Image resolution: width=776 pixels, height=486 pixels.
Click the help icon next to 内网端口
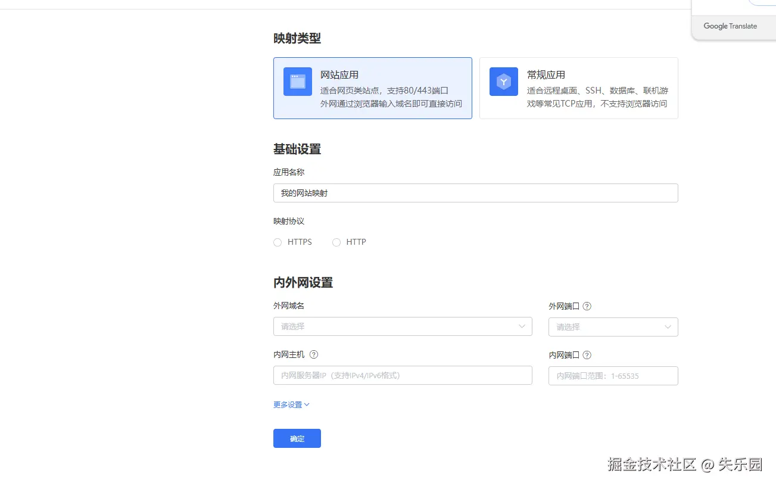587,355
